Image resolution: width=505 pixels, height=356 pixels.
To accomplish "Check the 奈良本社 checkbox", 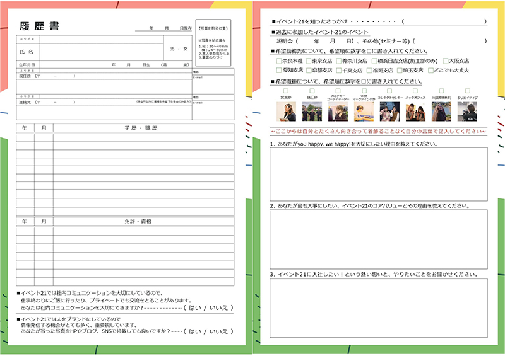I will point(279,60).
